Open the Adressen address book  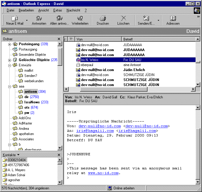pos(173,18)
